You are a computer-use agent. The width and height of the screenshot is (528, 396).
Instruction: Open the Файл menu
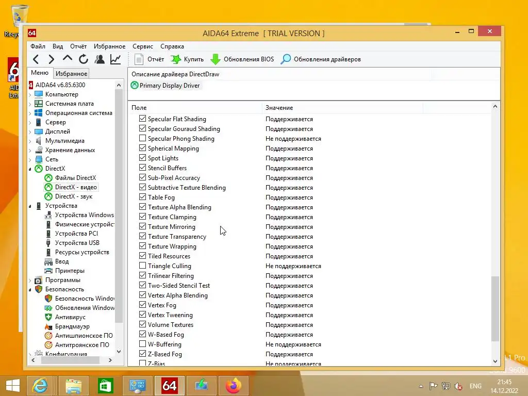[38, 46]
